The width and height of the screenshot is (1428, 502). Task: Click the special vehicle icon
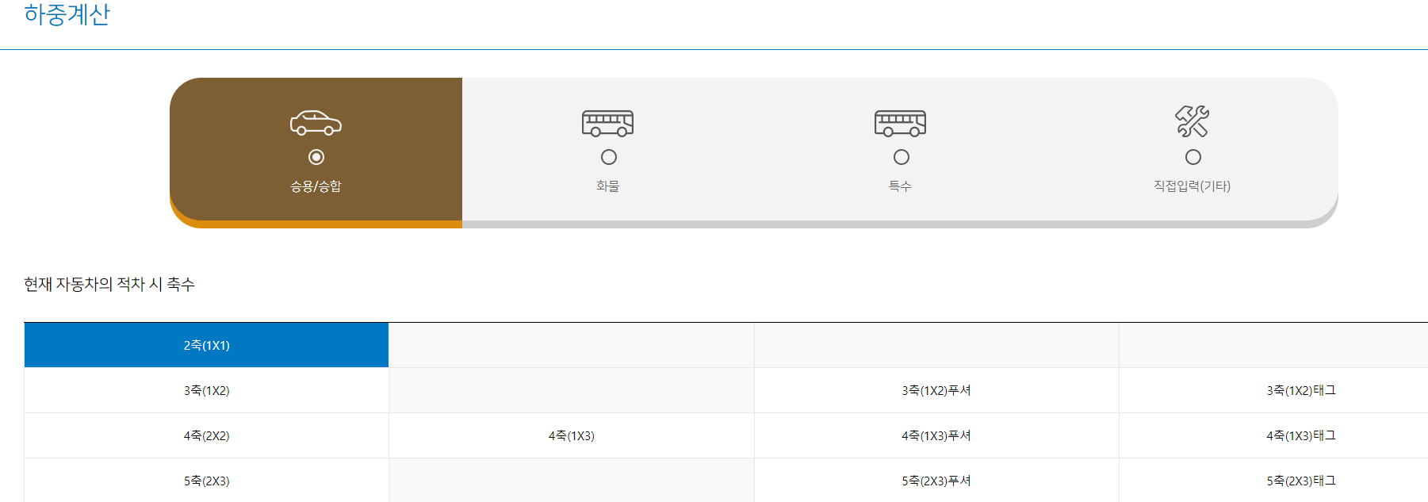pos(900,123)
